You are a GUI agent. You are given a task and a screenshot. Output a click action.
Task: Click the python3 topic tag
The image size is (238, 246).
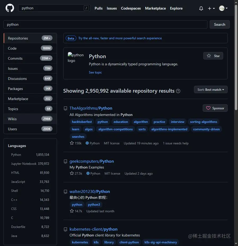click(94, 205)
